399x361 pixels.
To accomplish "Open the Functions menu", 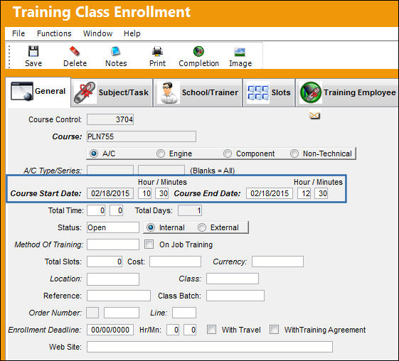I will (54, 33).
